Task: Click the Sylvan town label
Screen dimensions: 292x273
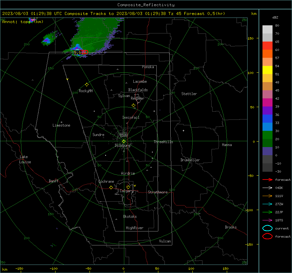Action: tap(124, 96)
